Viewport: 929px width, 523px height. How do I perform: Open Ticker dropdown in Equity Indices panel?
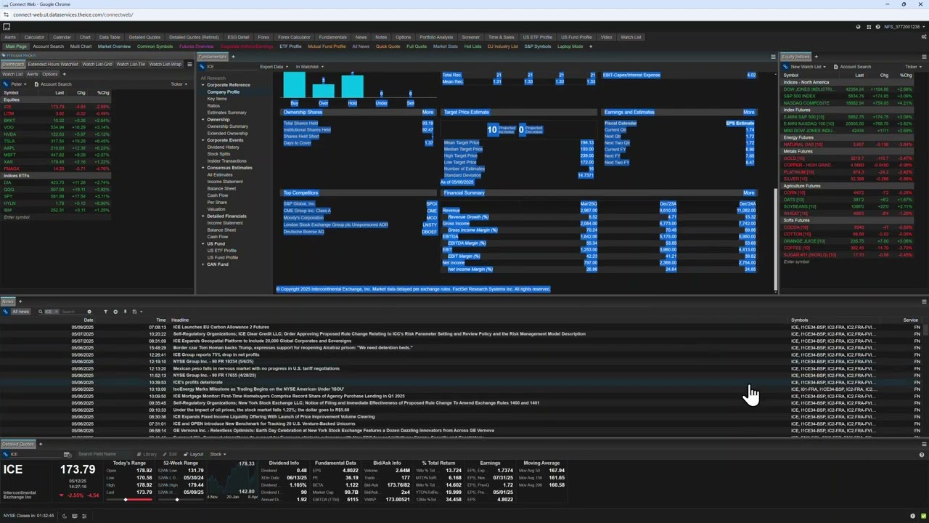[914, 67]
